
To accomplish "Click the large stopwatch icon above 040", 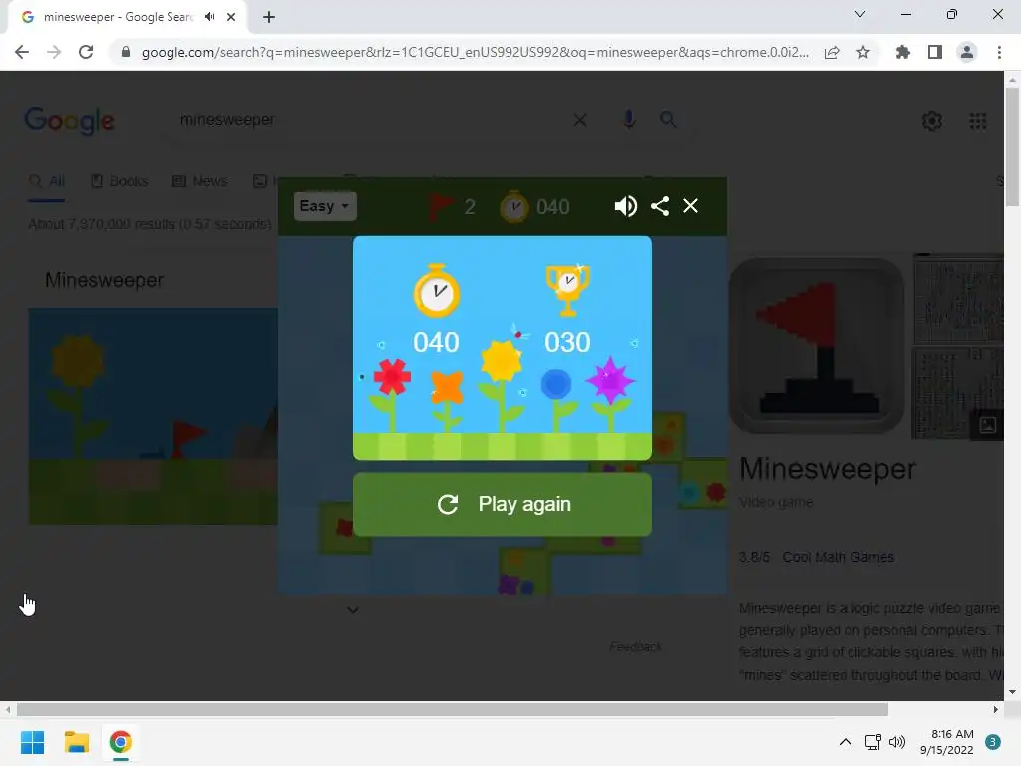I will 437,291.
